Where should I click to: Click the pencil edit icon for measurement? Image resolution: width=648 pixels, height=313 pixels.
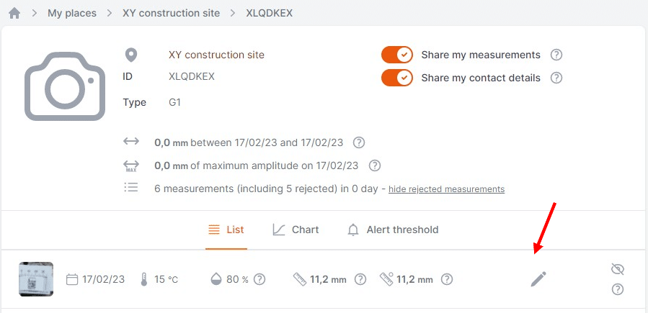538,279
